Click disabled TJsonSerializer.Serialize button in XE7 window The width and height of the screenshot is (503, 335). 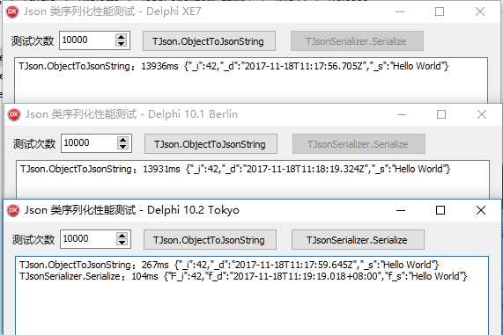357,41
